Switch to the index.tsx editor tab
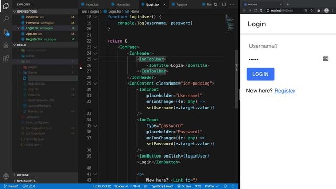The width and height of the screenshot is (336, 189). pyautogui.click(x=92, y=5)
